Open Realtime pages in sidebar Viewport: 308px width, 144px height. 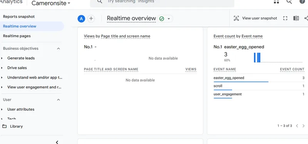(17, 36)
